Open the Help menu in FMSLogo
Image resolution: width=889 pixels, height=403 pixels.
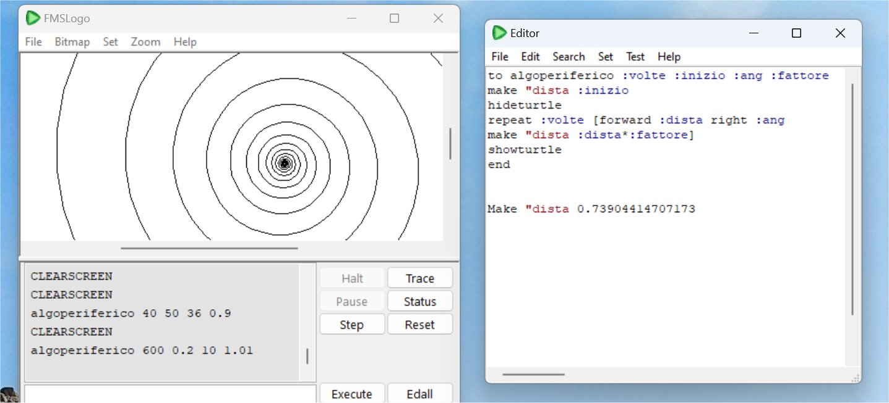click(185, 42)
